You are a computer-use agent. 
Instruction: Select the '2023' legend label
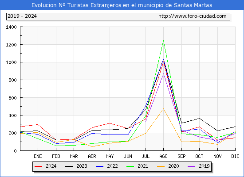82,166
